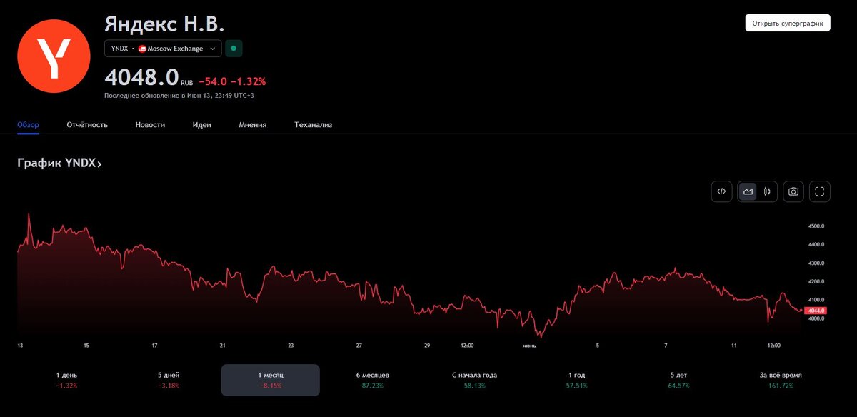Click the green market status indicator
This screenshot has width=857, height=417.
tap(234, 49)
